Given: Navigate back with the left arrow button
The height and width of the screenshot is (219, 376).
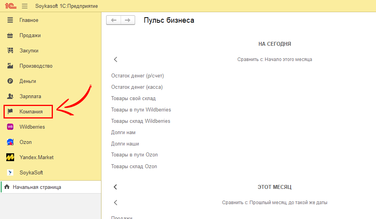Looking at the screenshot, I should 114,20.
